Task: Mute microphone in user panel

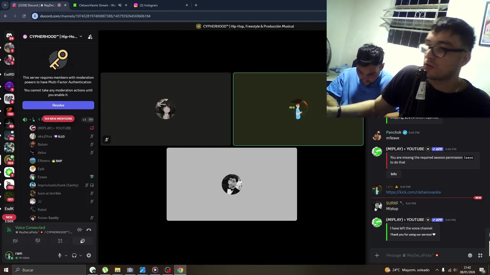Action: (59, 256)
